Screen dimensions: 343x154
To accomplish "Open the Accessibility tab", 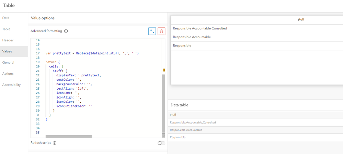I will (11, 85).
